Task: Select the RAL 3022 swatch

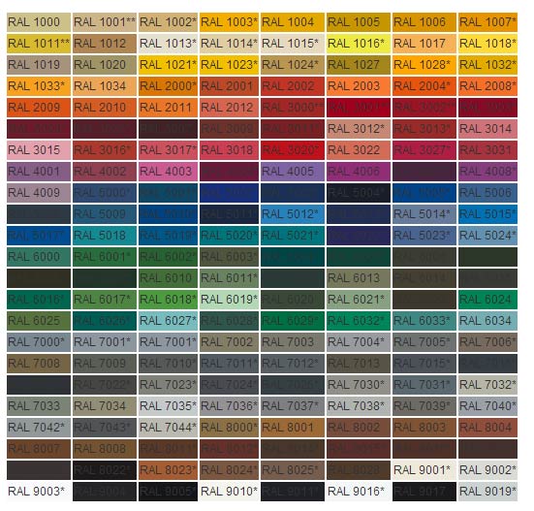Action: [x=359, y=150]
